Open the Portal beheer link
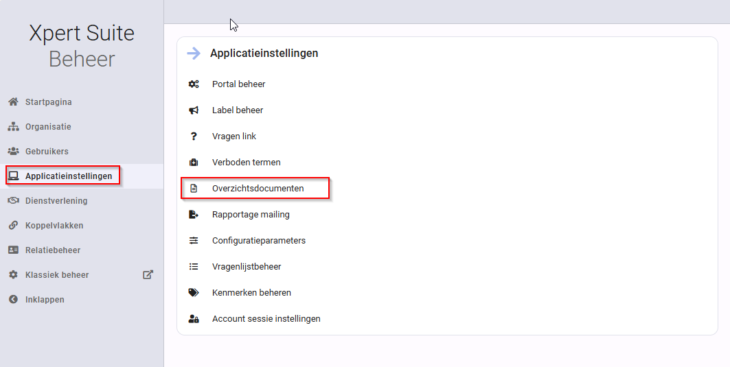 [x=238, y=84]
